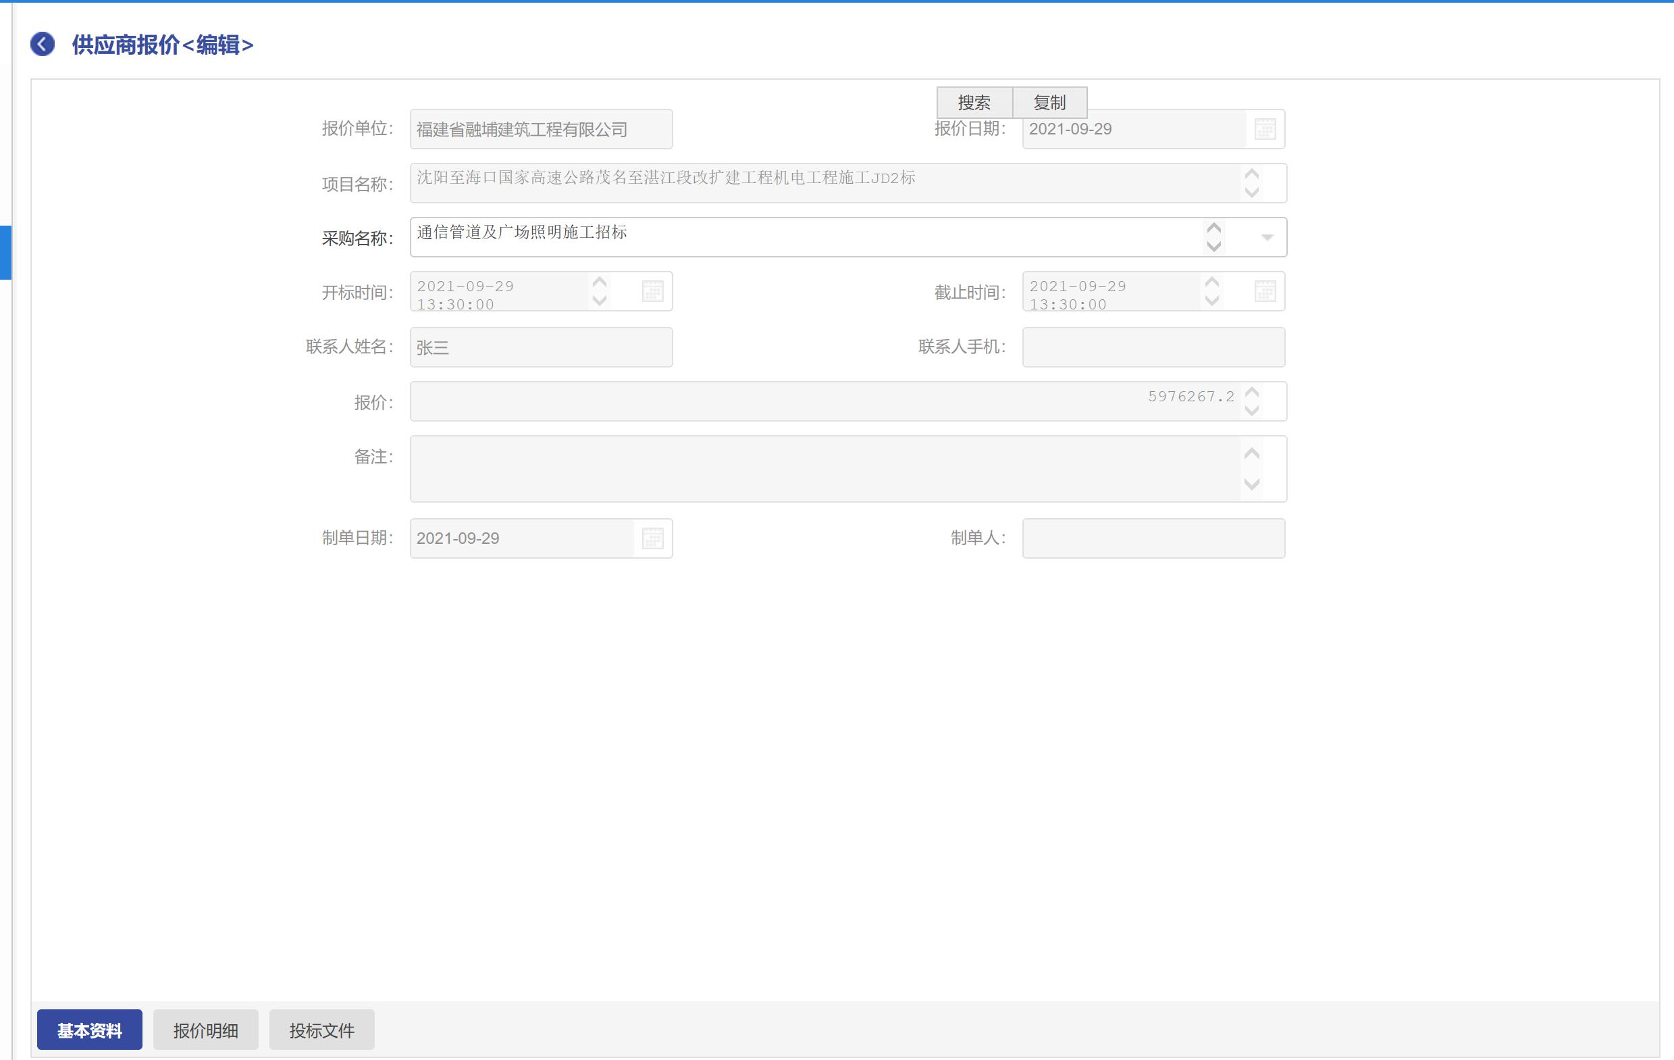Click up arrow in 项目名称 field

tap(1251, 174)
